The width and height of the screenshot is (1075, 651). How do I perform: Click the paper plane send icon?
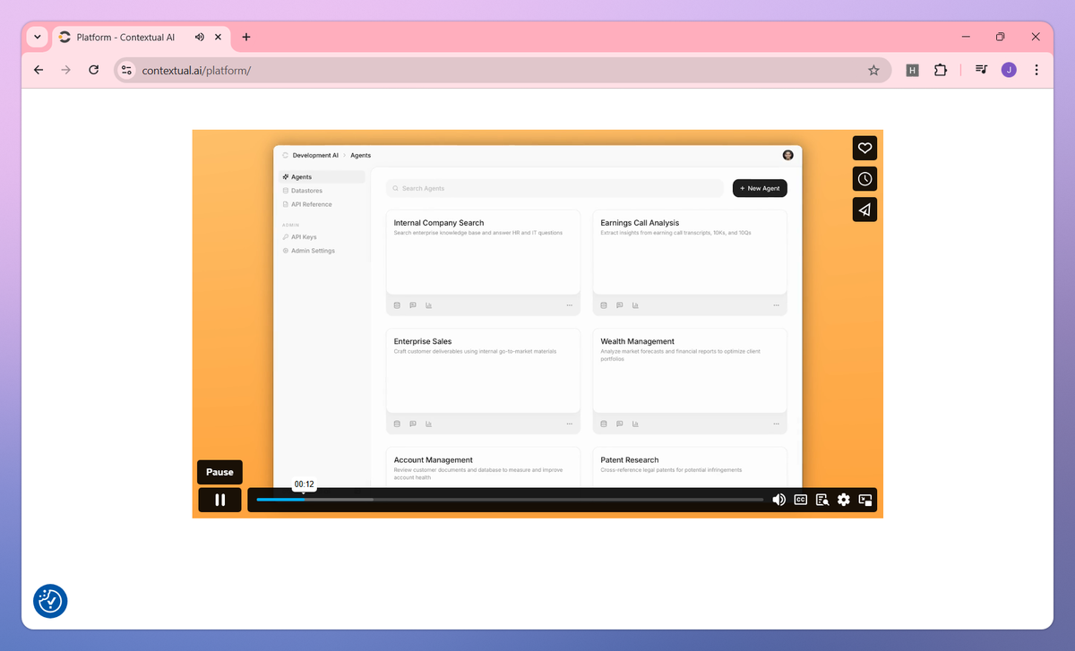(x=864, y=210)
